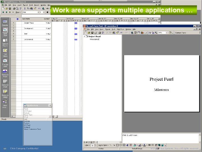Choose Notepad in the Applications list
This screenshot has width=202, height=152.
tap(27, 127)
